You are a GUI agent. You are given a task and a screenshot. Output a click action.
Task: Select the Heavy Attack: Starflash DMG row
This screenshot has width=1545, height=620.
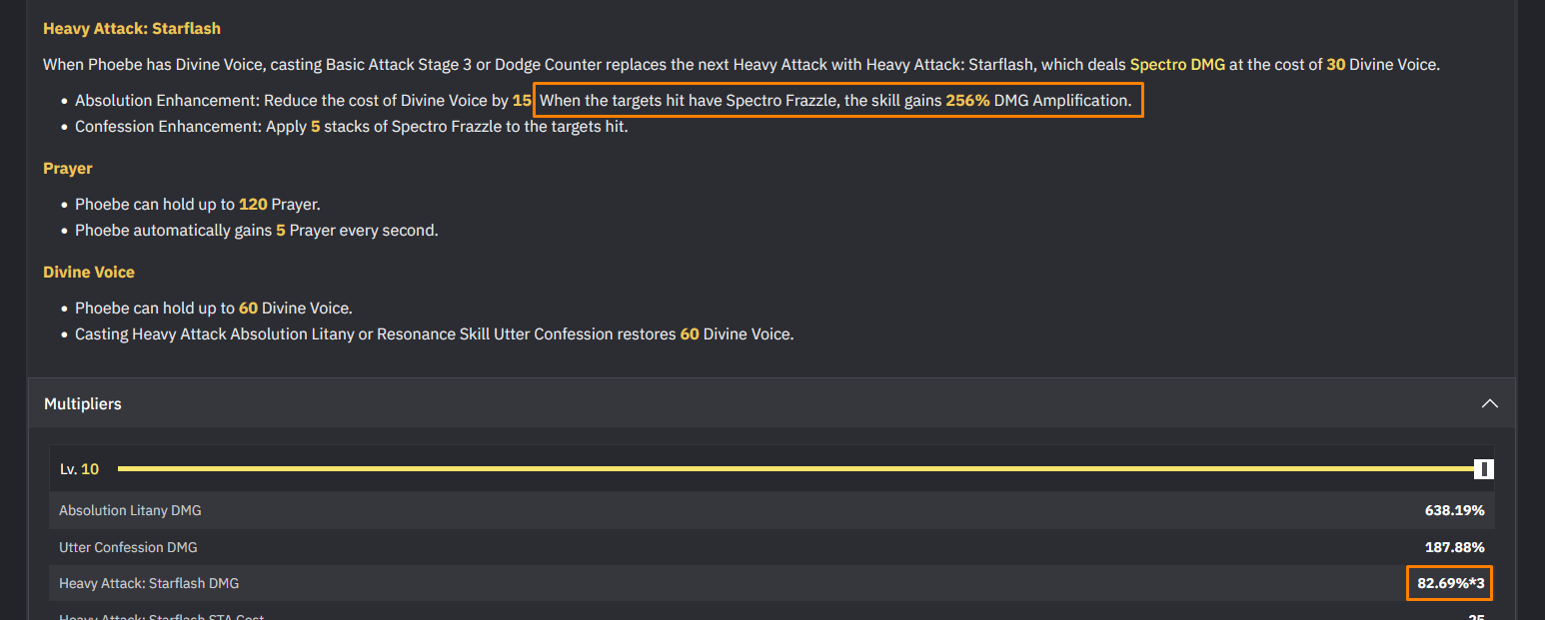click(x=772, y=583)
